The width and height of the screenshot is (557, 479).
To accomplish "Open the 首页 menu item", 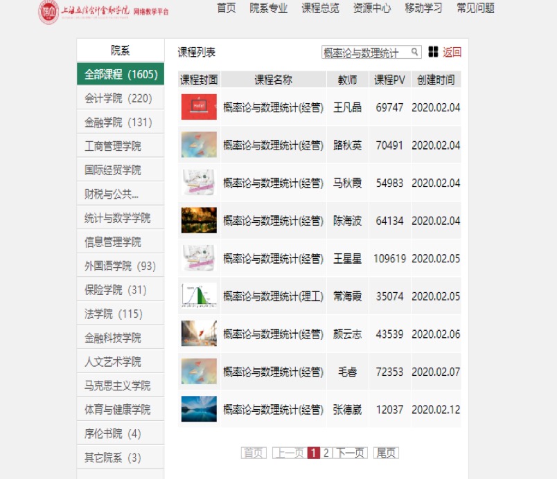I will 227,8.
